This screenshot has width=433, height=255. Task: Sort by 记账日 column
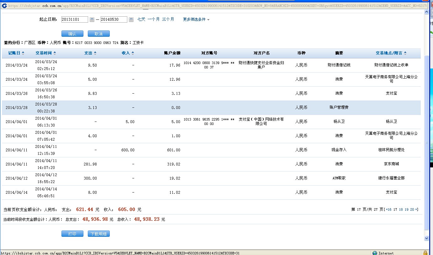click(16, 53)
